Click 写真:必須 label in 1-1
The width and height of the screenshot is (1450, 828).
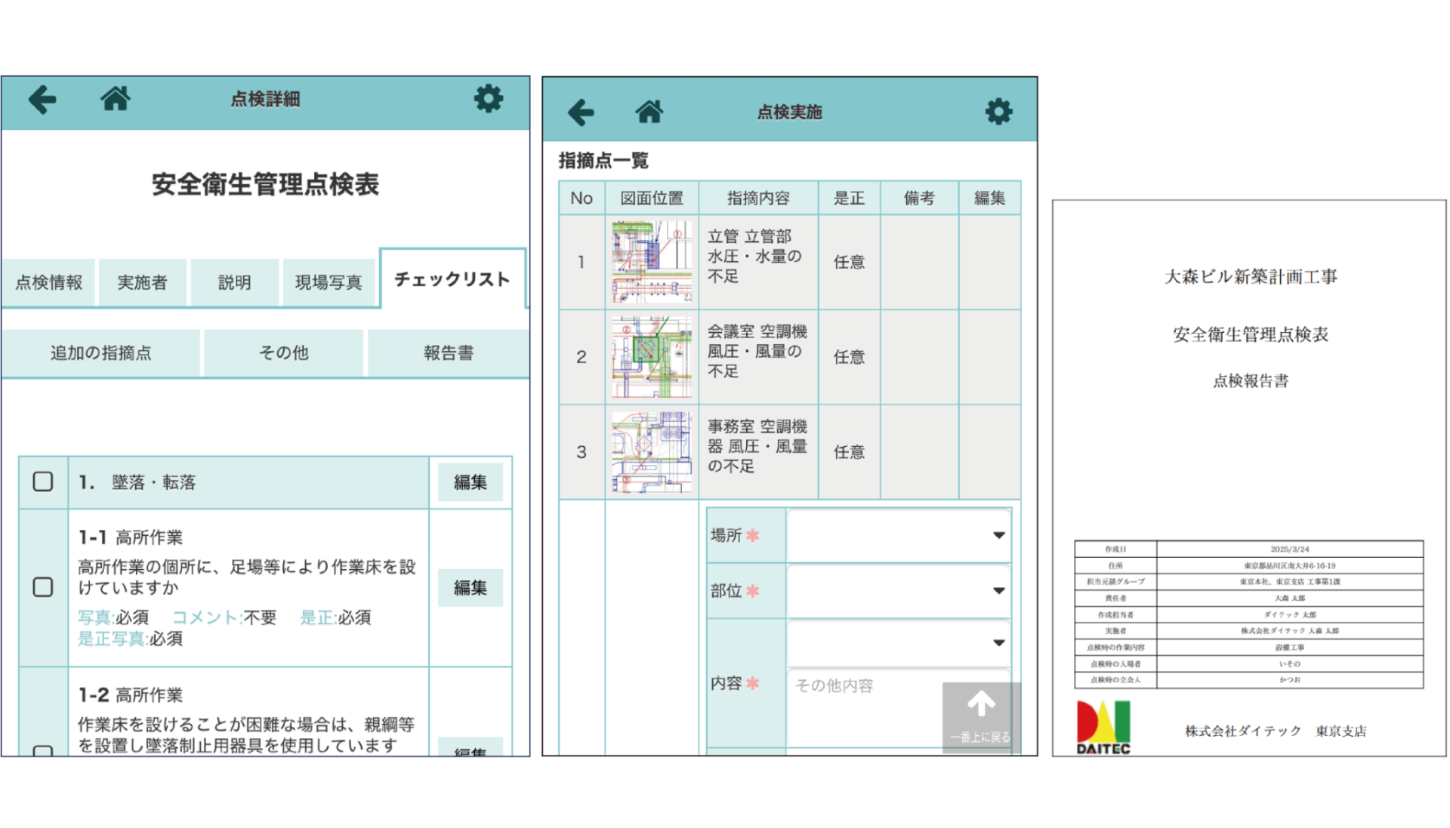tap(113, 617)
